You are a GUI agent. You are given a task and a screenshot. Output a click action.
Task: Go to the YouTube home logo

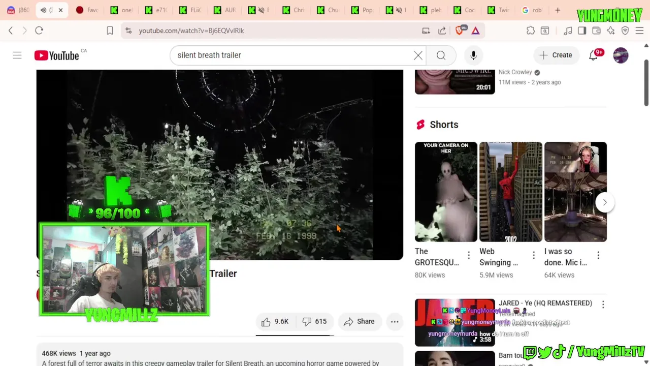tap(56, 55)
